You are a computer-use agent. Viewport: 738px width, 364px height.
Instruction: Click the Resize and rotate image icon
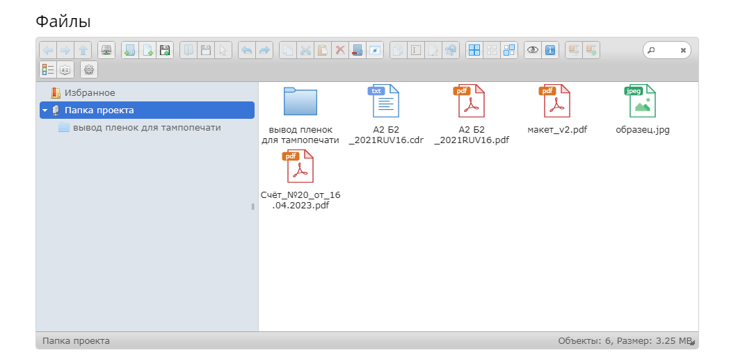451,50
